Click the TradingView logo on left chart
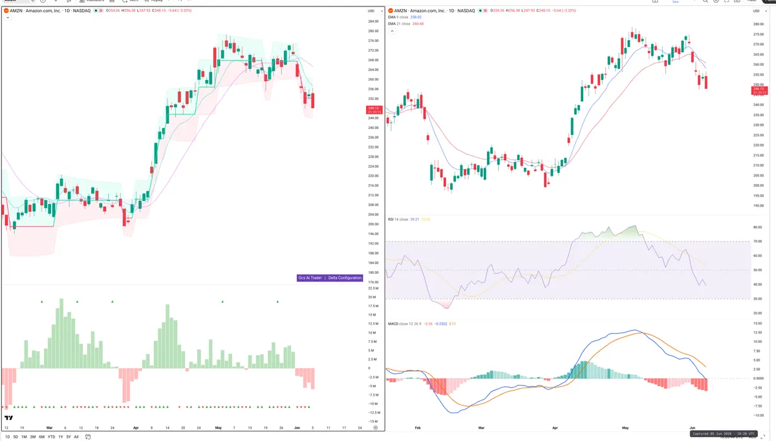This screenshot has height=441, width=776. (x=8, y=418)
